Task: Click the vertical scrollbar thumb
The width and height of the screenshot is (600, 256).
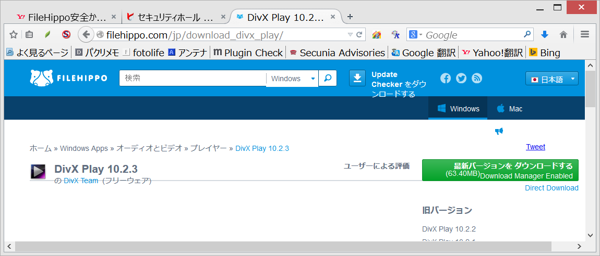Action: click(x=591, y=88)
